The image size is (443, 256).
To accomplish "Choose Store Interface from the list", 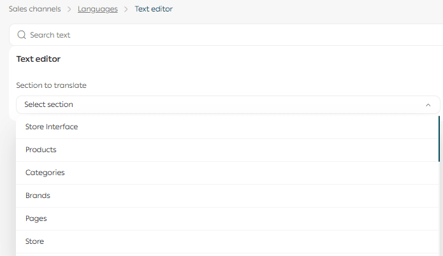I will click(x=52, y=127).
